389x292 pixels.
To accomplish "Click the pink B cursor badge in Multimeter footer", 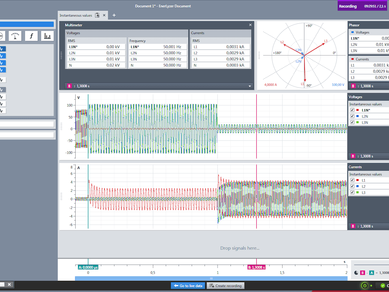I will point(69,86).
